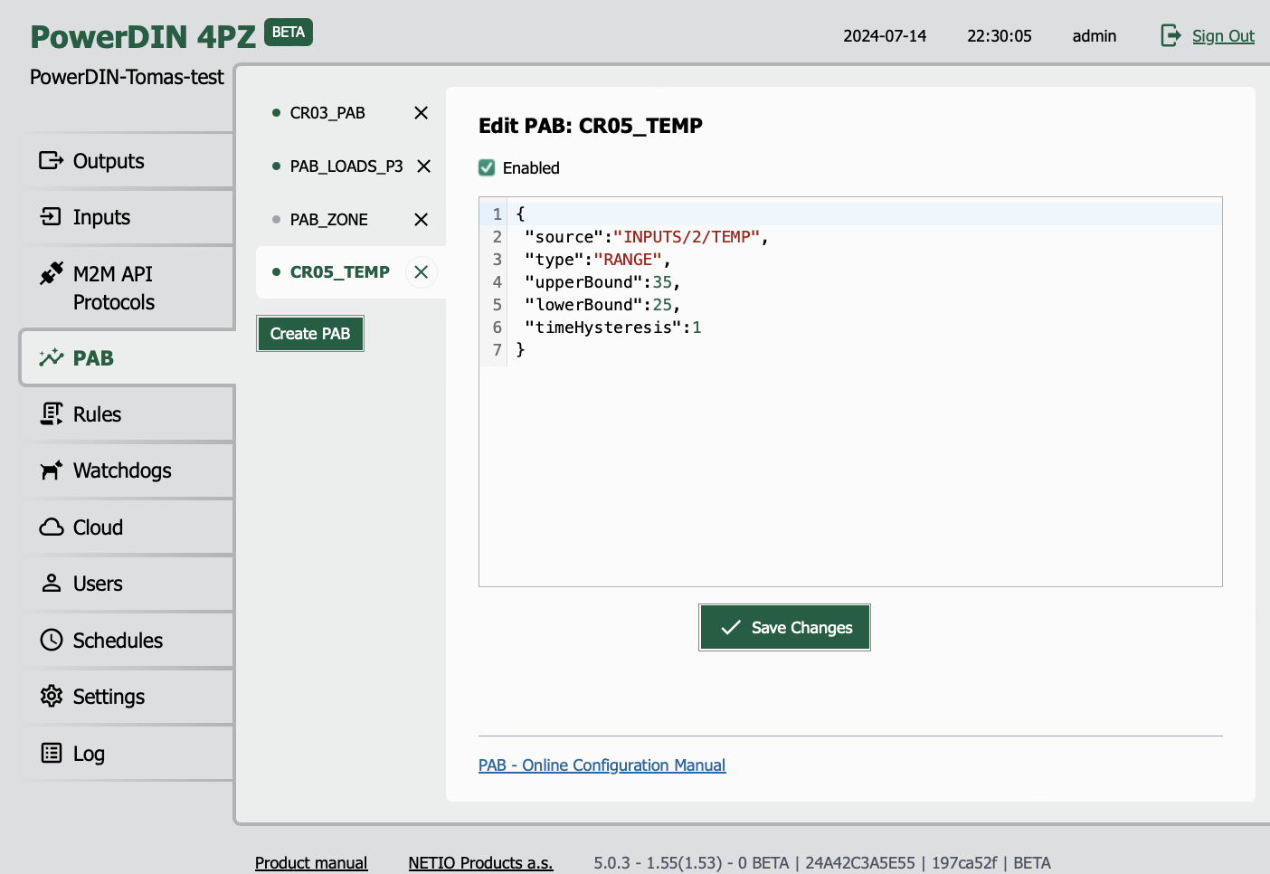Delete PAB_ZONE with its X icon

[x=421, y=220]
